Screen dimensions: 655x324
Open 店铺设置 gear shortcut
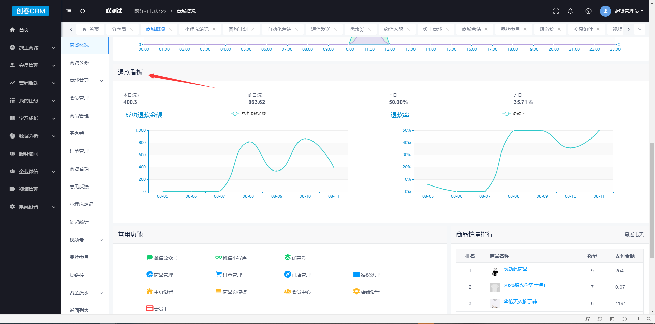point(356,291)
